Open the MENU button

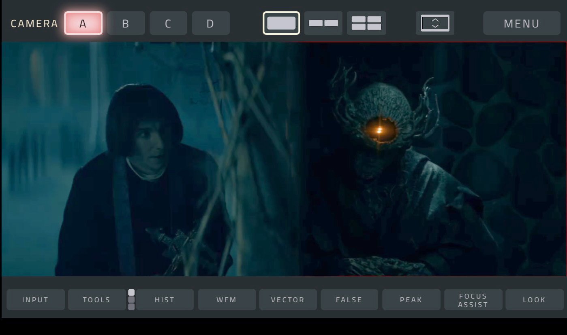[521, 23]
